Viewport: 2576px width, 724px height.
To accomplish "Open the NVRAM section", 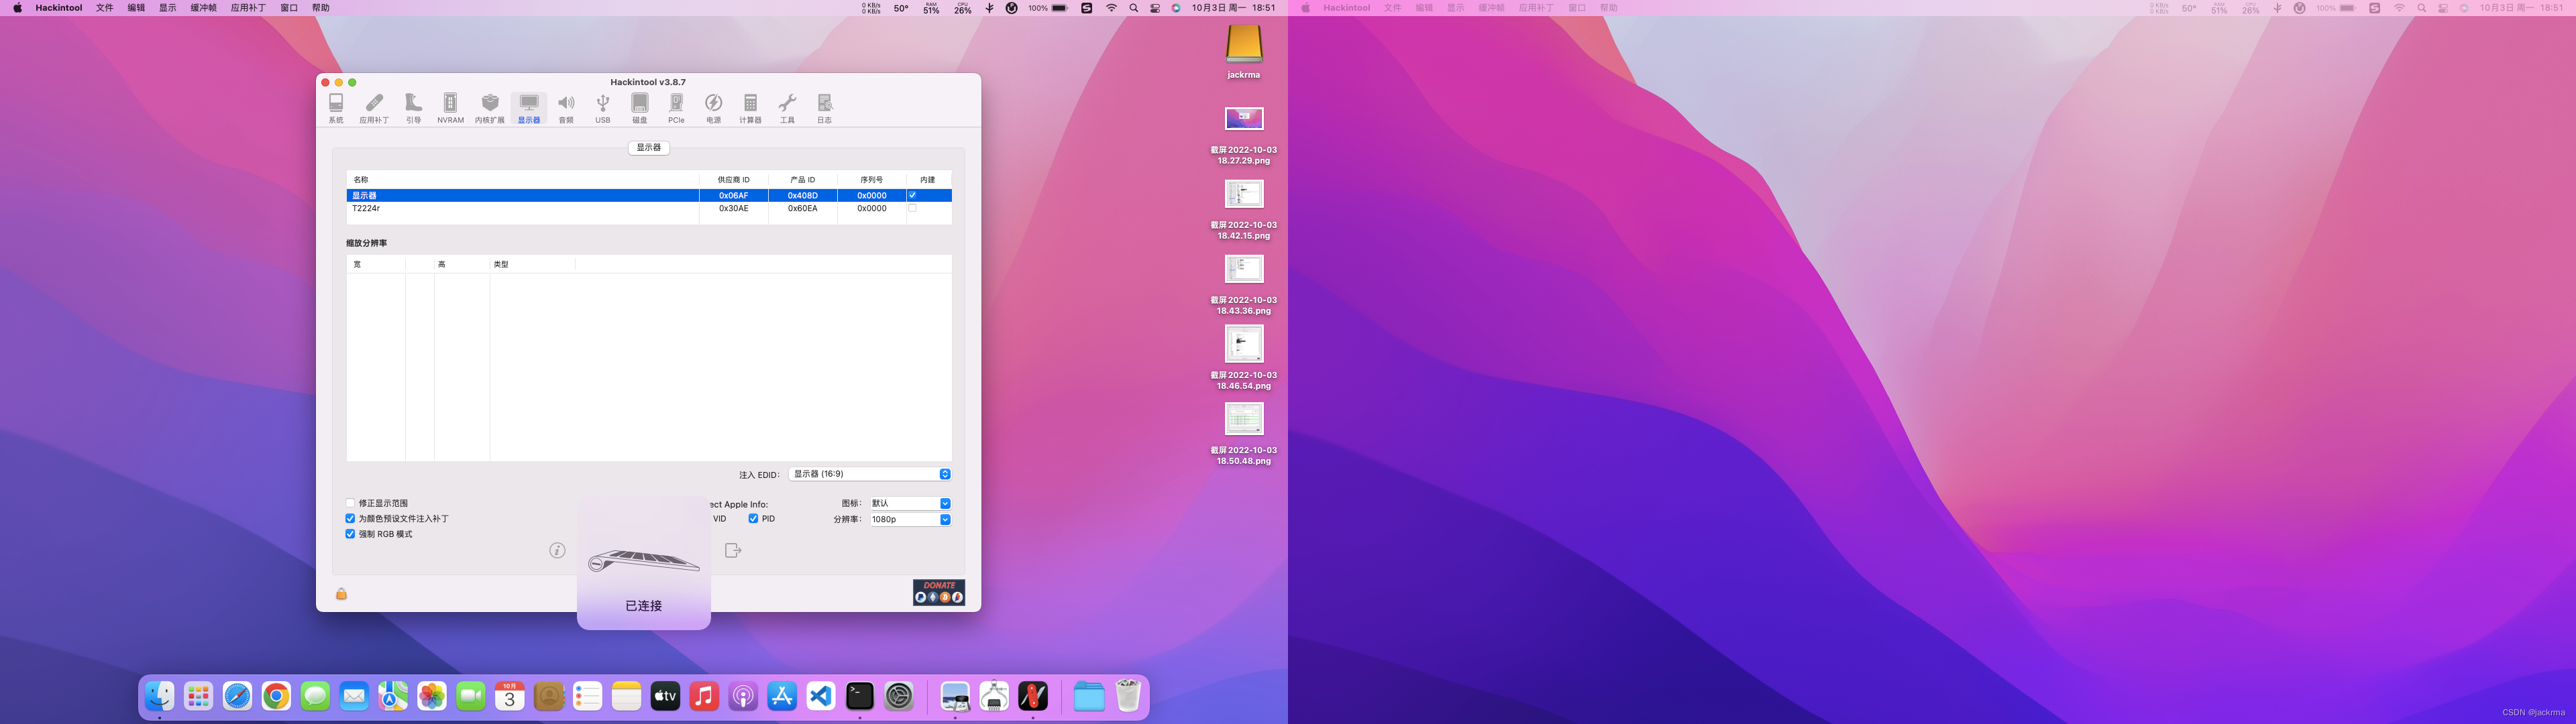I will [x=450, y=108].
